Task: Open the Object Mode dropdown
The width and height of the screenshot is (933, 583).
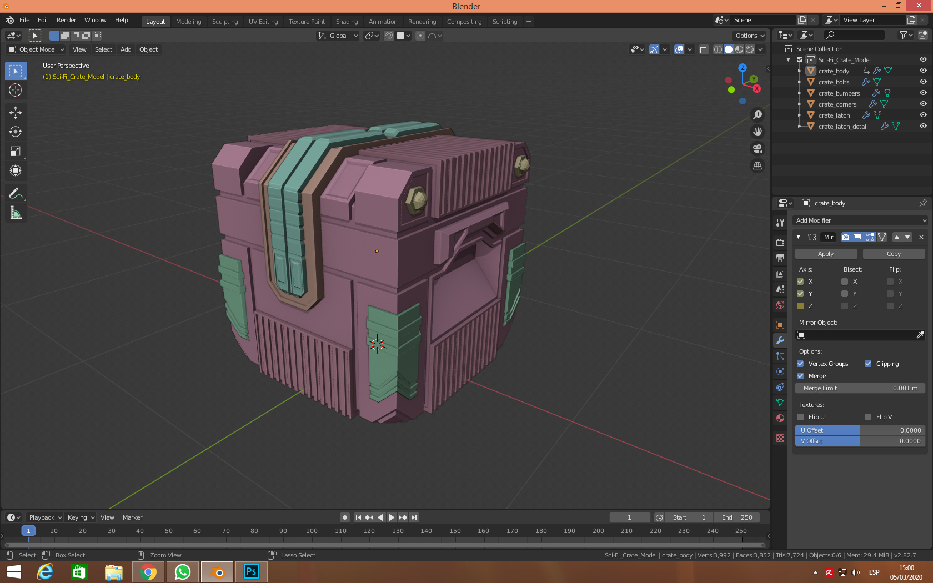Action: click(x=35, y=49)
